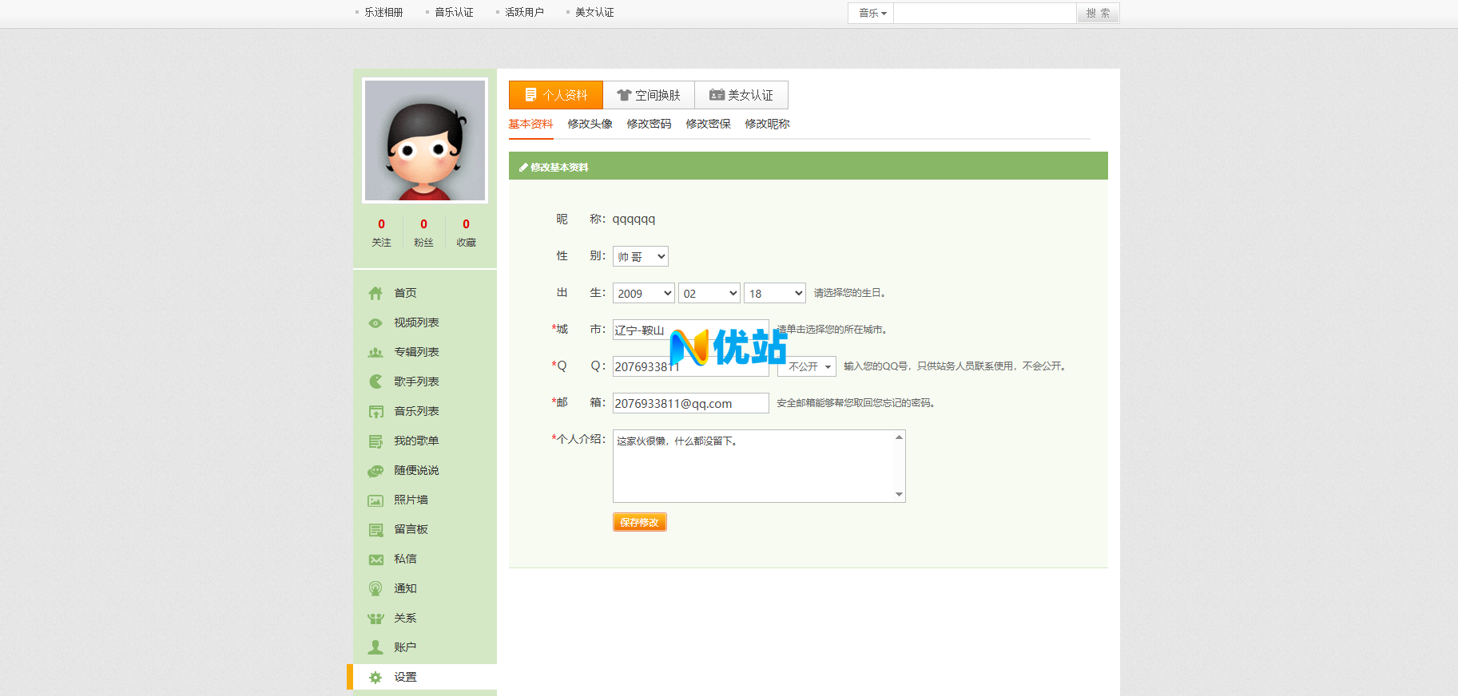Click the 邮箱 email input field
This screenshot has height=696, width=1458.
(x=690, y=403)
